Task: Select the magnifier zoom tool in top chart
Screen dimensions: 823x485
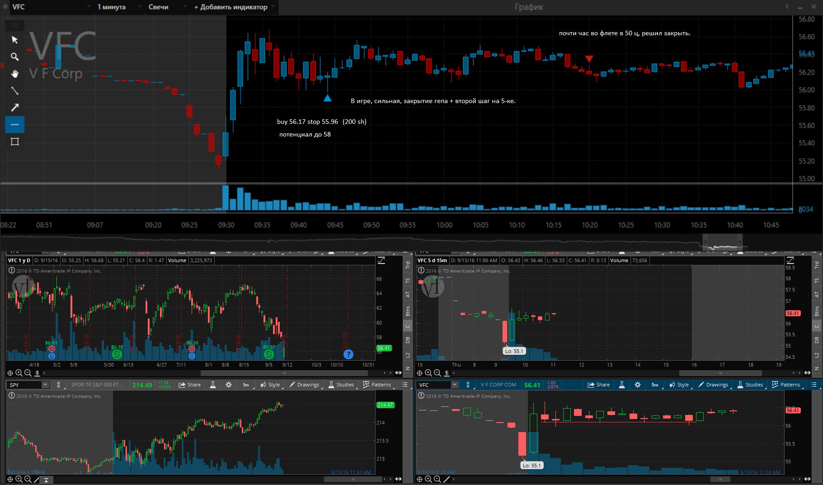Action: point(14,57)
